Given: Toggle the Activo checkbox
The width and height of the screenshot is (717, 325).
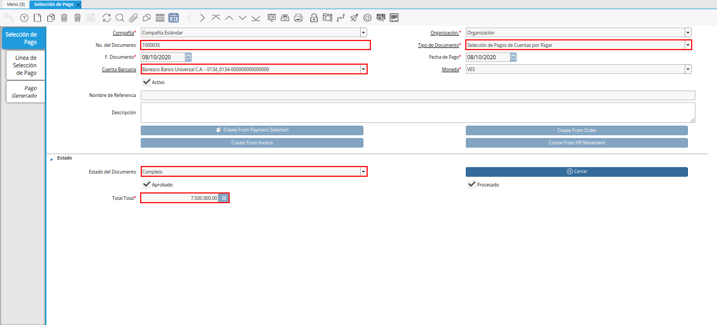Looking at the screenshot, I should tap(146, 82).
